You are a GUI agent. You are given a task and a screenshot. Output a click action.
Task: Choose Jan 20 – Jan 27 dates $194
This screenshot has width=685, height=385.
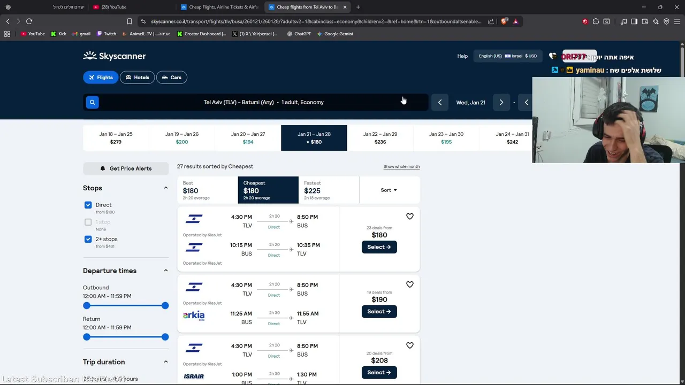click(248, 138)
